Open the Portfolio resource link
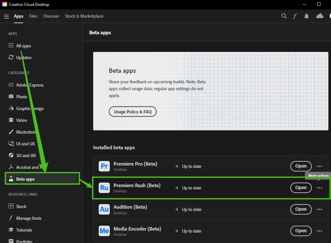This screenshot has height=243, width=331. (20, 241)
